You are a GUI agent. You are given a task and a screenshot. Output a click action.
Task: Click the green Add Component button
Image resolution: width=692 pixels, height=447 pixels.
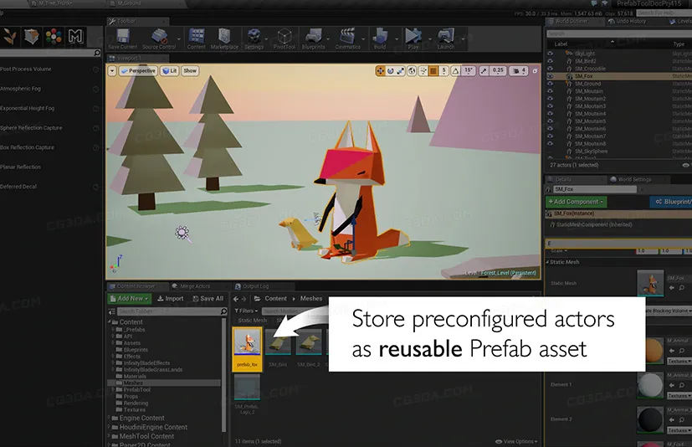click(x=576, y=202)
